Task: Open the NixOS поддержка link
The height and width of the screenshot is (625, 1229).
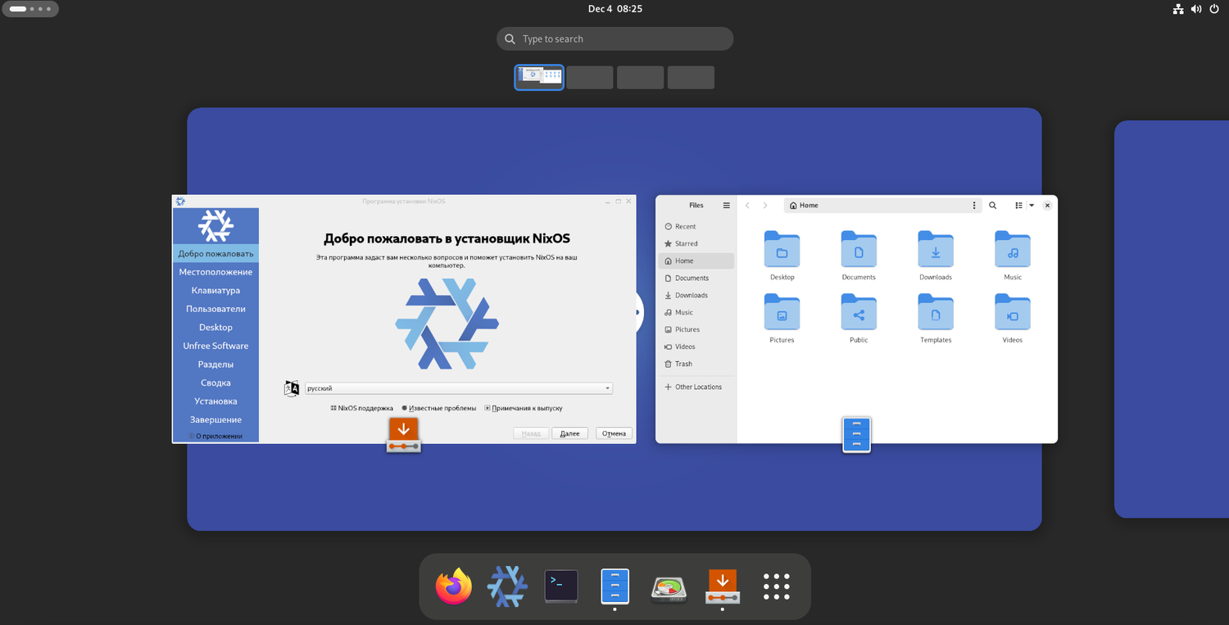Action: pyautogui.click(x=362, y=408)
